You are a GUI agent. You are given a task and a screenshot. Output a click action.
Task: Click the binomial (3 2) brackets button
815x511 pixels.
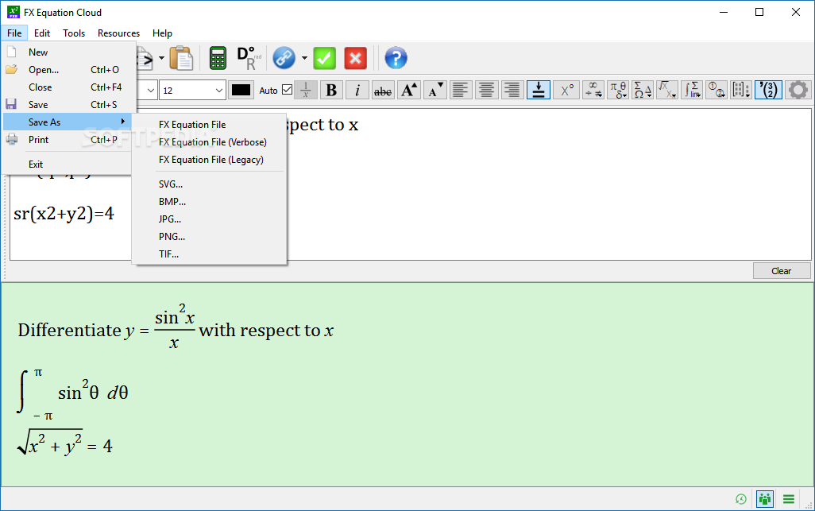pos(768,90)
